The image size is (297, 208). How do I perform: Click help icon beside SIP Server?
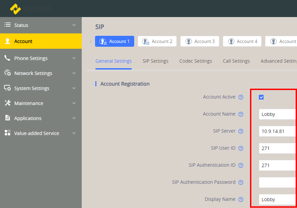241,131
